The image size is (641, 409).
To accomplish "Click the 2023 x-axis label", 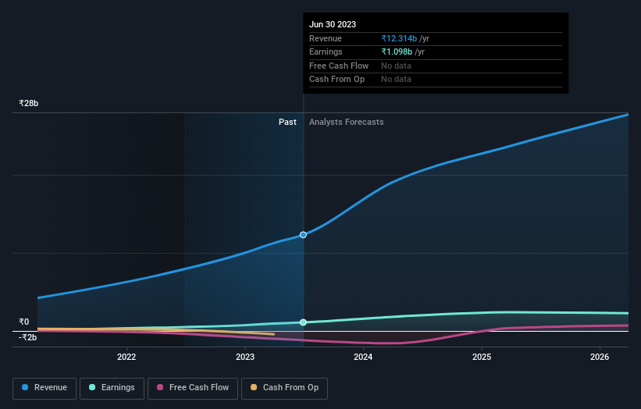I will coord(245,357).
